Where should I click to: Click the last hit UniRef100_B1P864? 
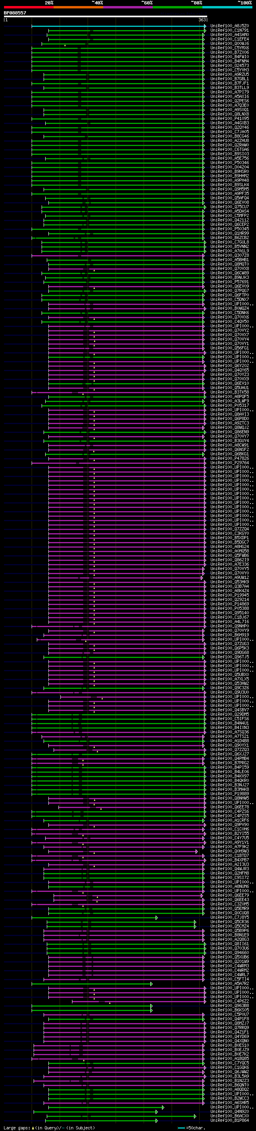230,1120
